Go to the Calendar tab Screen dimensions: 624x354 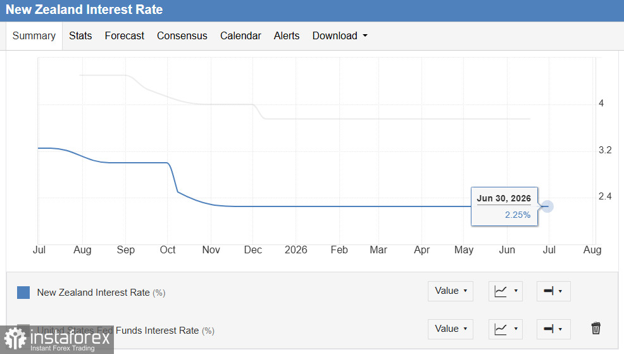point(240,36)
